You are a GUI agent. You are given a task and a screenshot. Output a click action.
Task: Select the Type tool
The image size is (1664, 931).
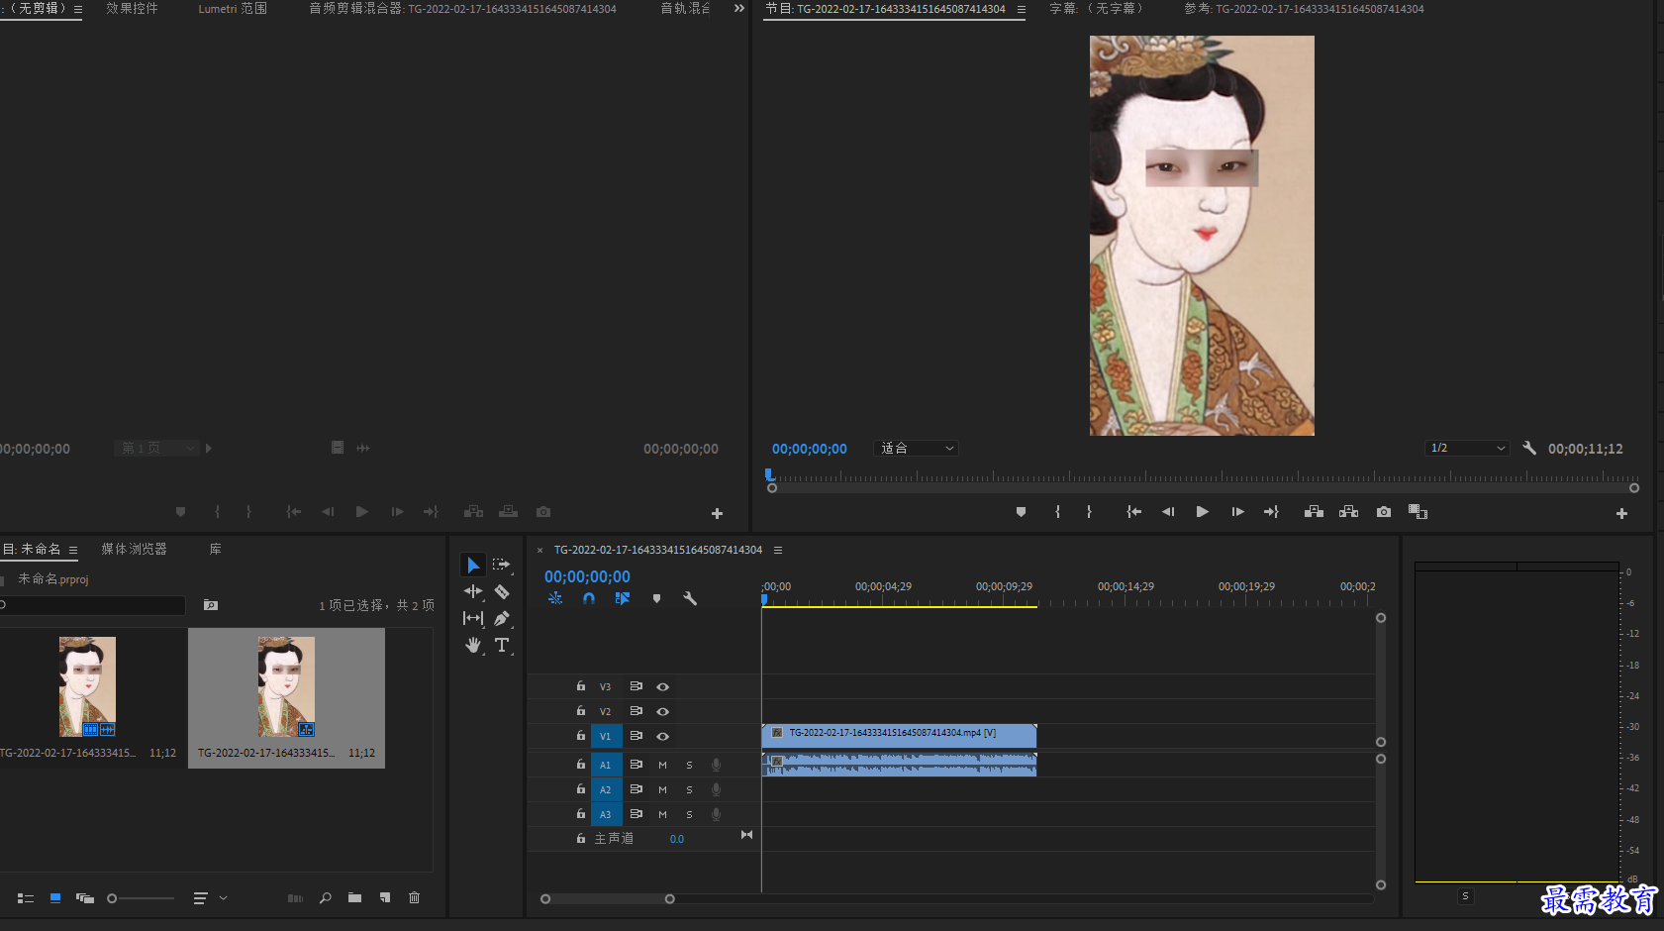click(502, 645)
